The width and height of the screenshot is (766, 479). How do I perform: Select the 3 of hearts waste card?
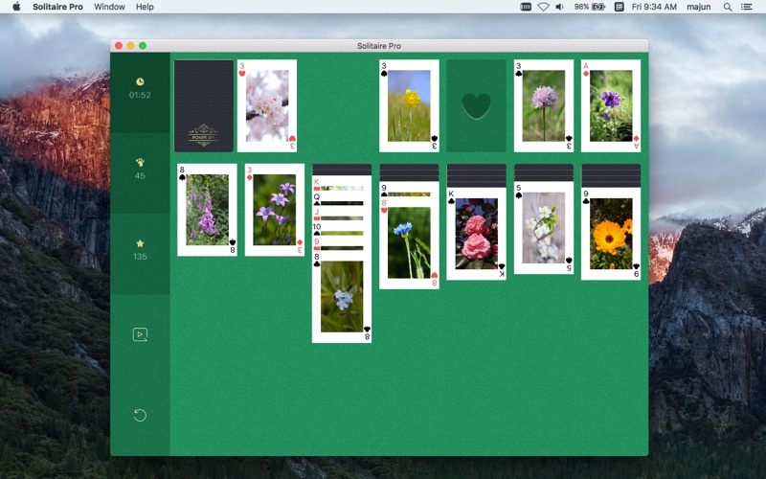coord(267,105)
